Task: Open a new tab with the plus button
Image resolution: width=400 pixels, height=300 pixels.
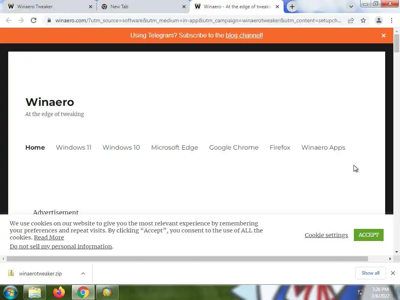Action: pyautogui.click(x=292, y=7)
